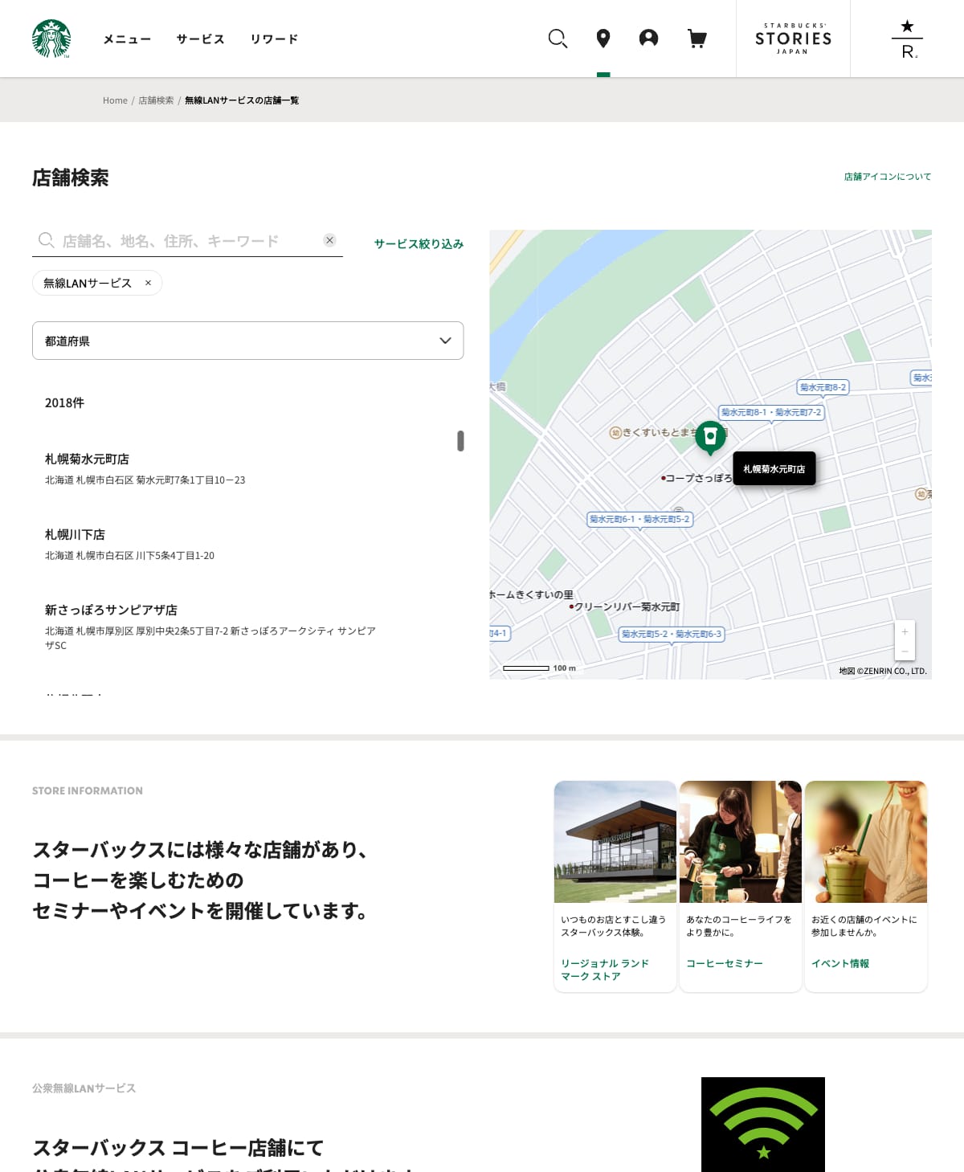This screenshot has width=964, height=1172.
Task: Select 札幌菊水元町店 in the list
Action: (x=87, y=459)
